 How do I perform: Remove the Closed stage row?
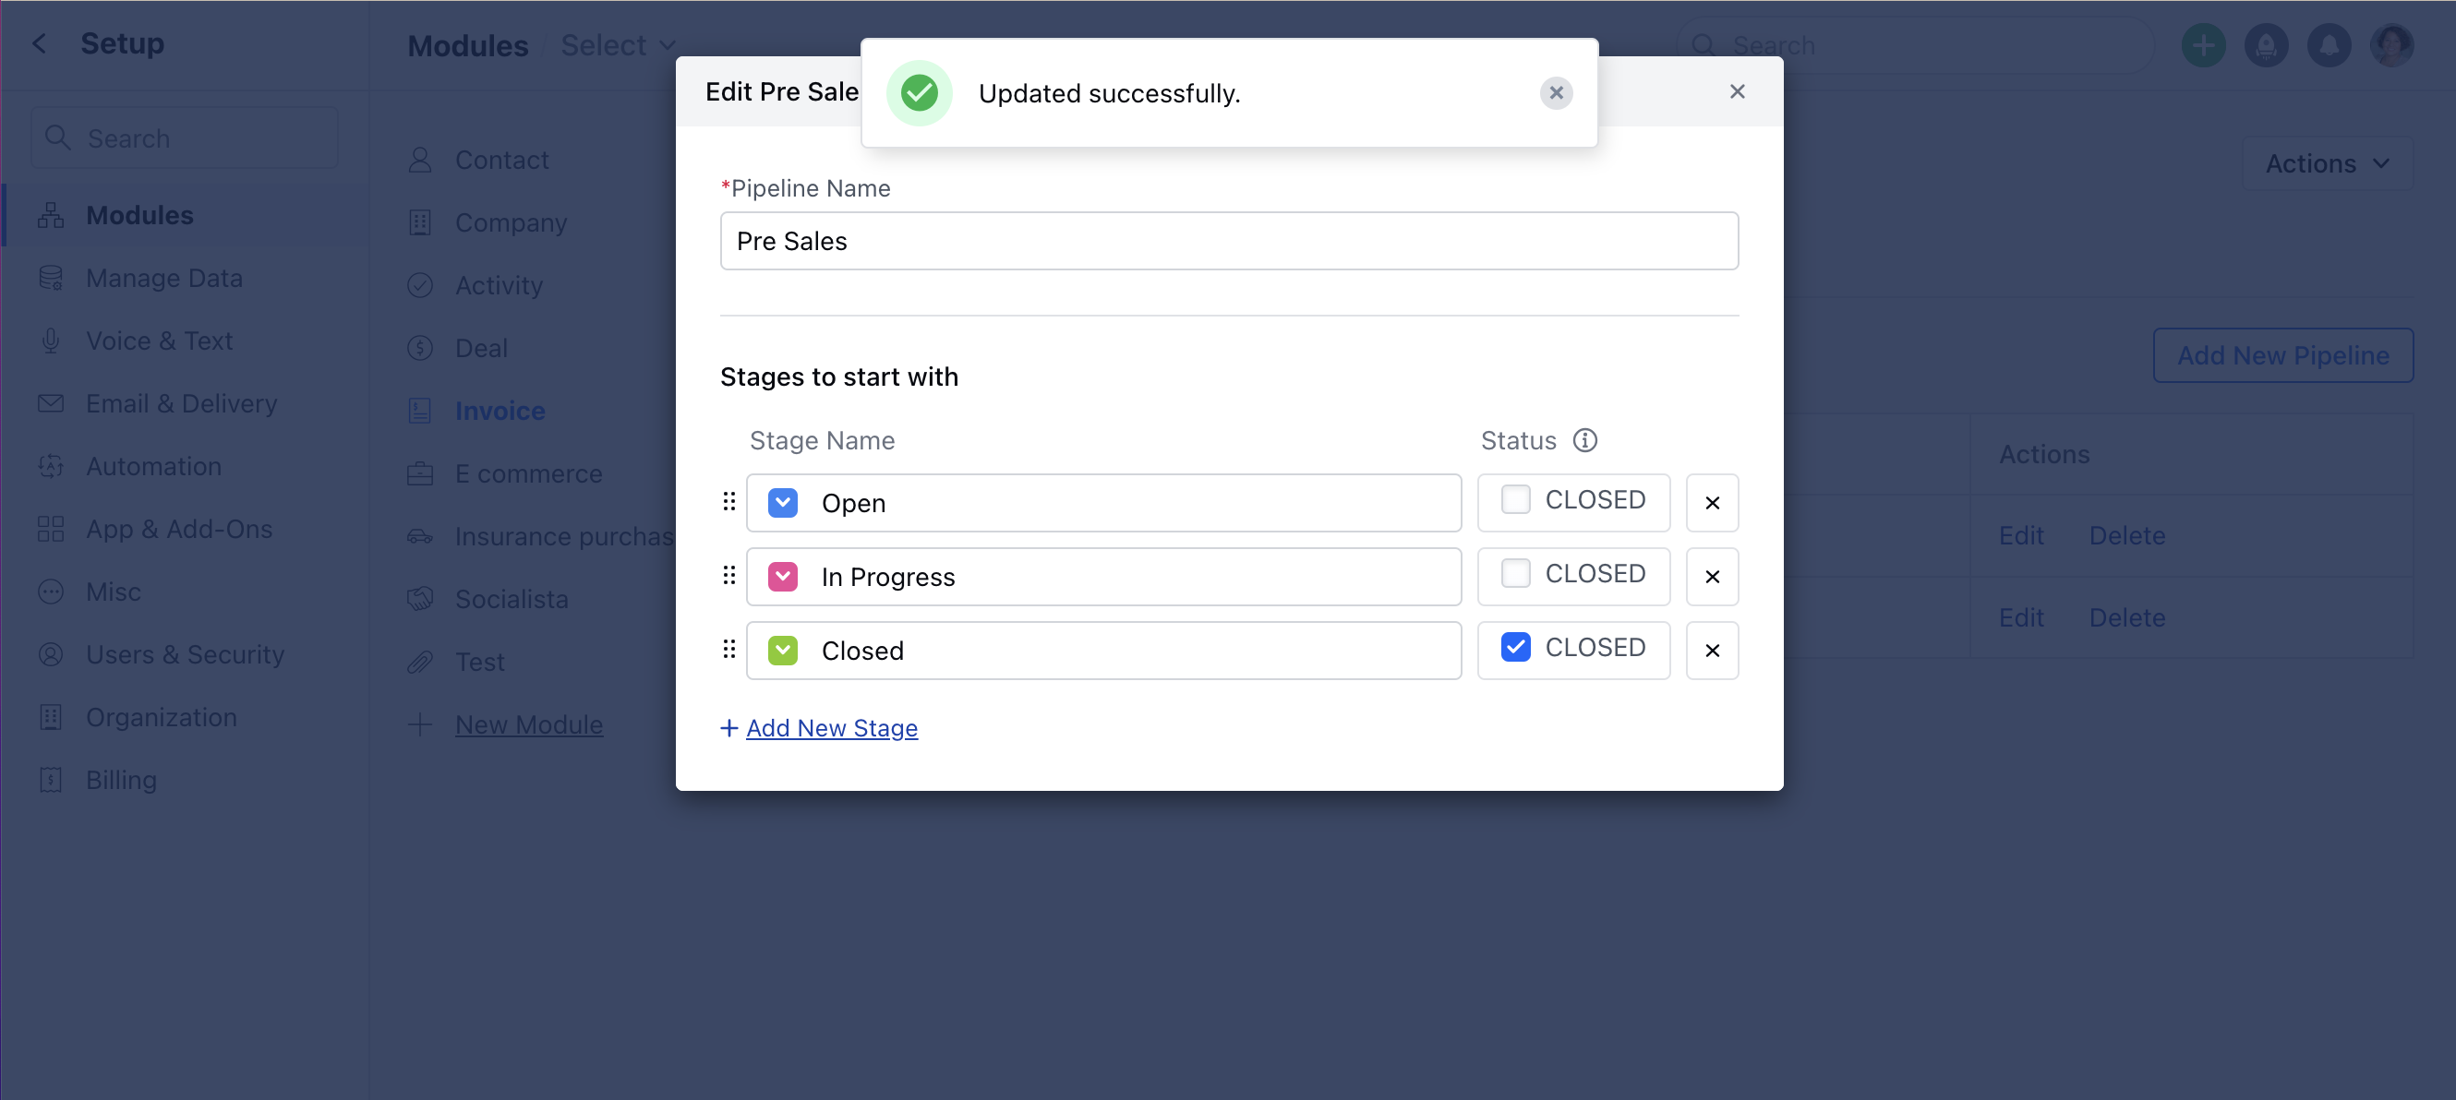click(1713, 650)
